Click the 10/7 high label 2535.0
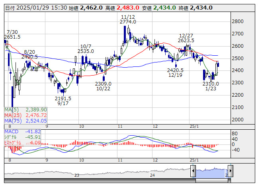The width and height of the screenshot is (260, 187). pyautogui.click(x=86, y=51)
